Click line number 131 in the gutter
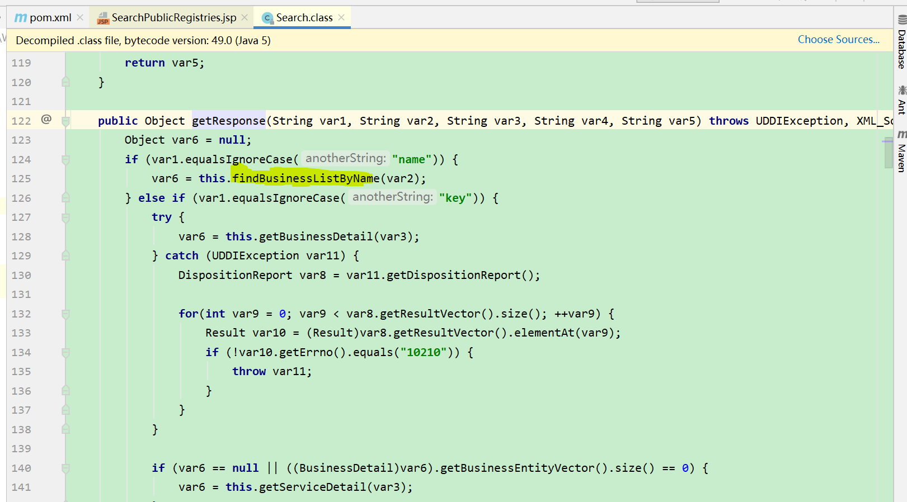This screenshot has width=907, height=502. pos(21,295)
